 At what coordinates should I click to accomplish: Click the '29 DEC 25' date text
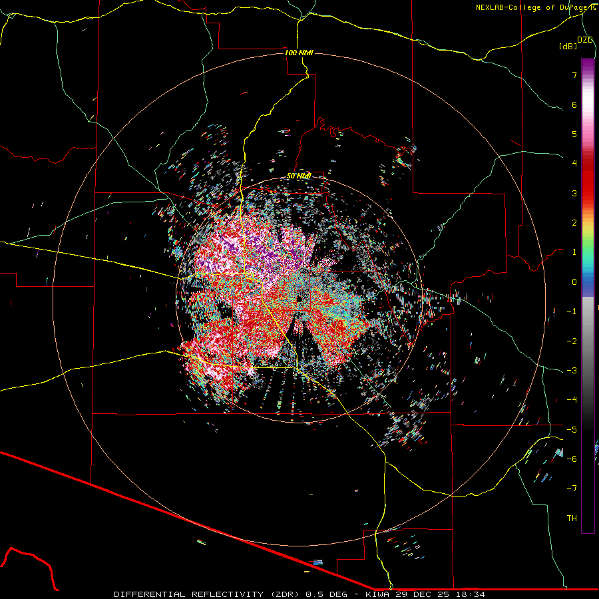[x=424, y=594]
